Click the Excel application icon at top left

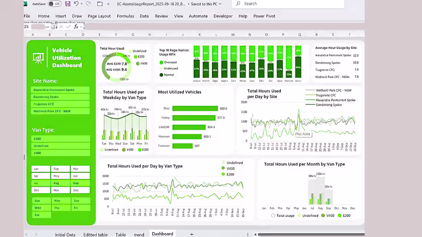(25, 3)
